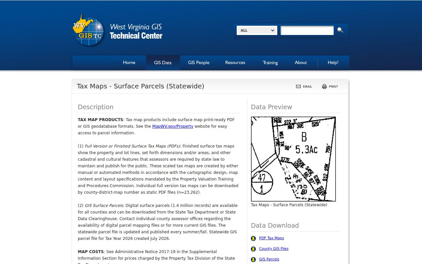This screenshot has width=422, height=264.
Task: Open the PDF Tax Maps download link
Action: click(x=271, y=238)
